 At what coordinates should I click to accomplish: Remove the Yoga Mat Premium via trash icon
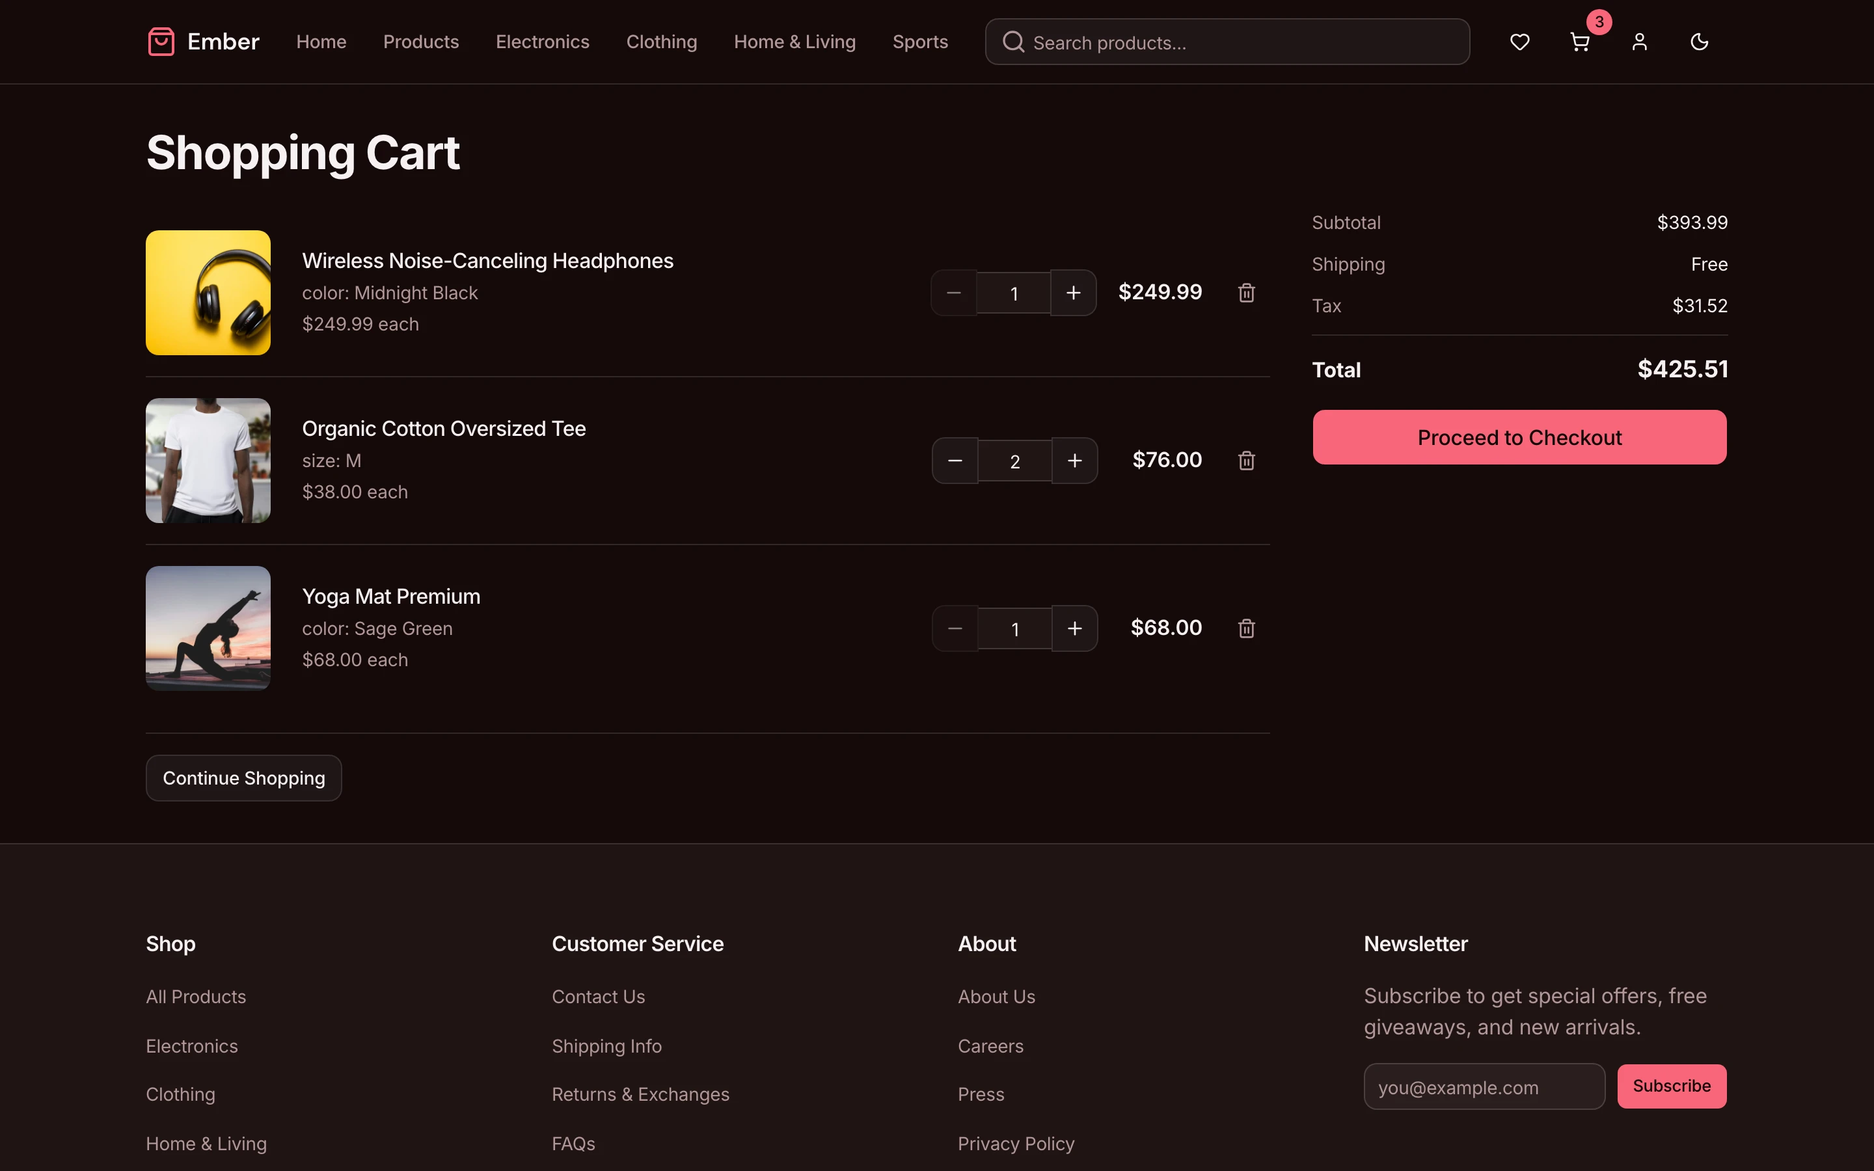pyautogui.click(x=1245, y=628)
